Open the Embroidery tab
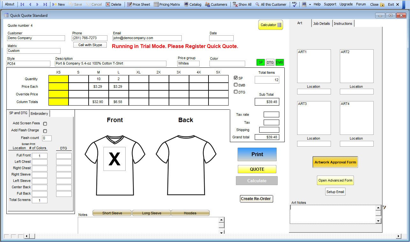The height and width of the screenshot is (242, 410). pyautogui.click(x=39, y=113)
